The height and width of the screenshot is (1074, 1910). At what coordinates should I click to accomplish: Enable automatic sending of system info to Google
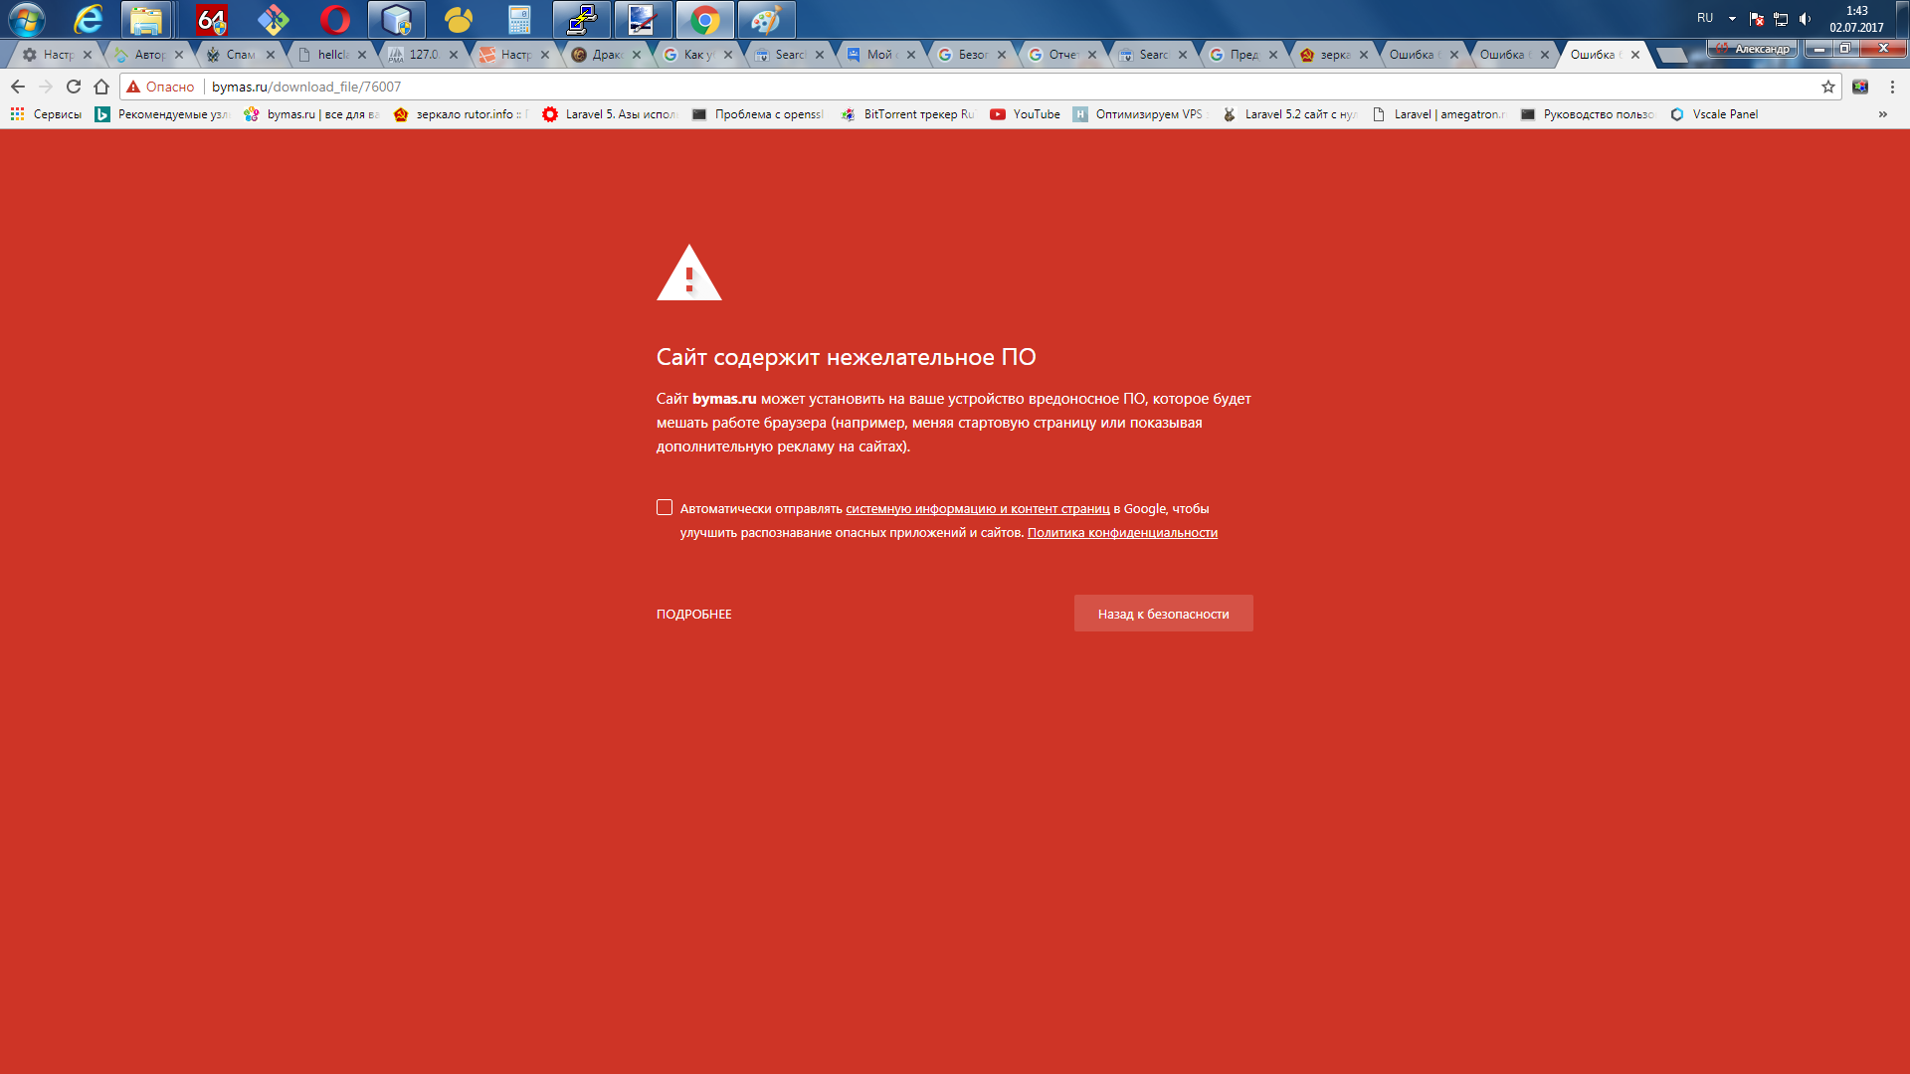[x=665, y=507]
